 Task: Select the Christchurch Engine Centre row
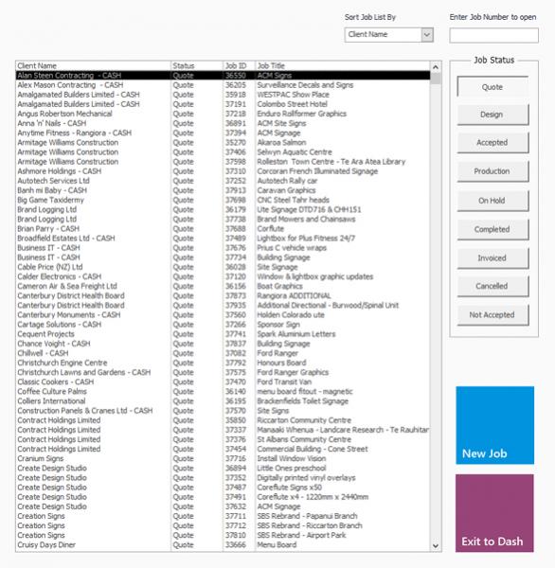pyautogui.click(x=223, y=363)
